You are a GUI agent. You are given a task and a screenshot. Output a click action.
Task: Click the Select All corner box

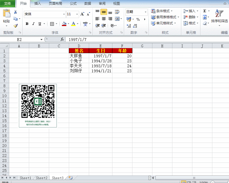pyautogui.click(x=4, y=46)
